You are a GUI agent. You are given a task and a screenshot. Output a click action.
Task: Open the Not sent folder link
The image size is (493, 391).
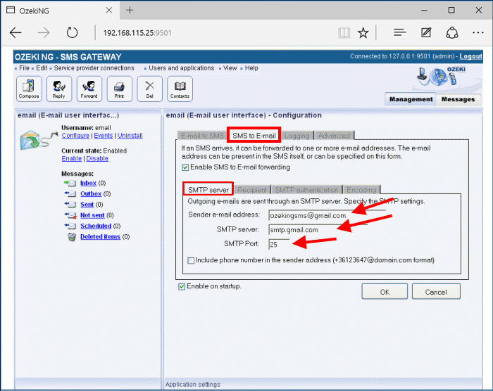(x=92, y=215)
